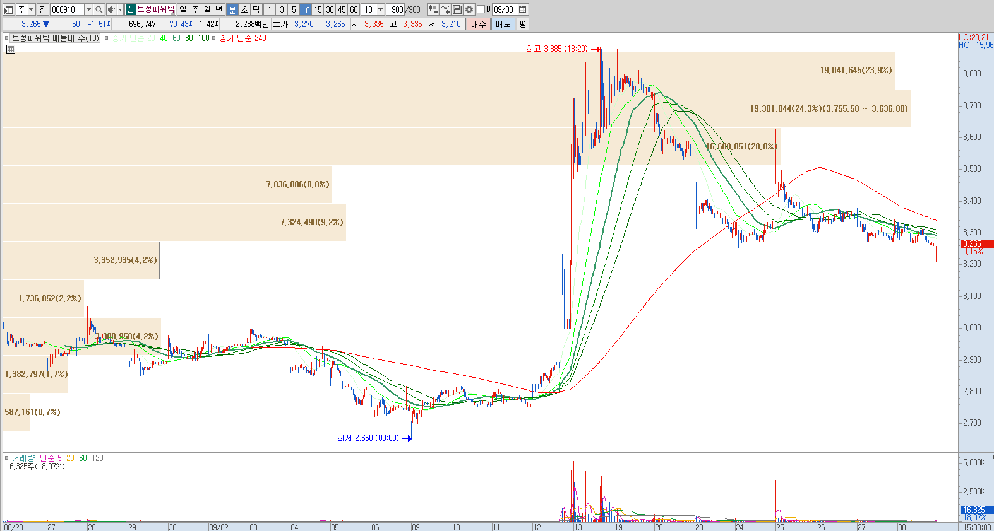Screen dimensions: 994x531
Task: Toggle the D date checkbox
Action: click(481, 9)
